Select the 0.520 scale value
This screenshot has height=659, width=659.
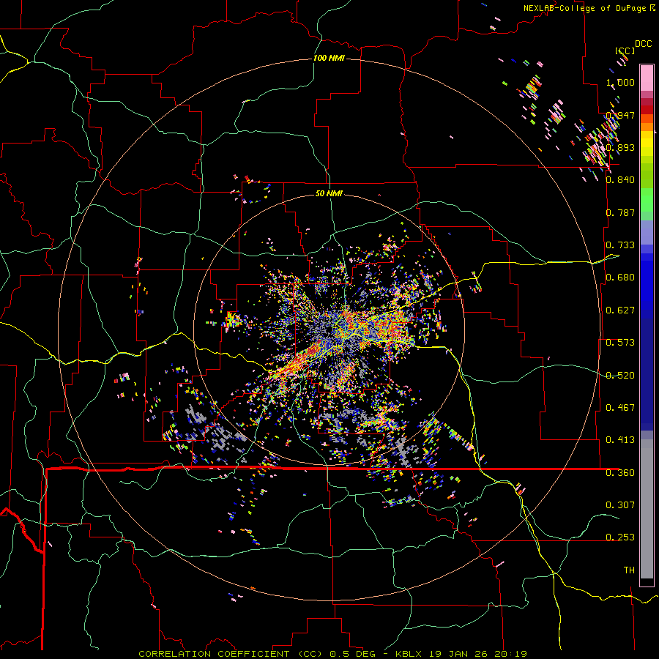[x=620, y=375]
